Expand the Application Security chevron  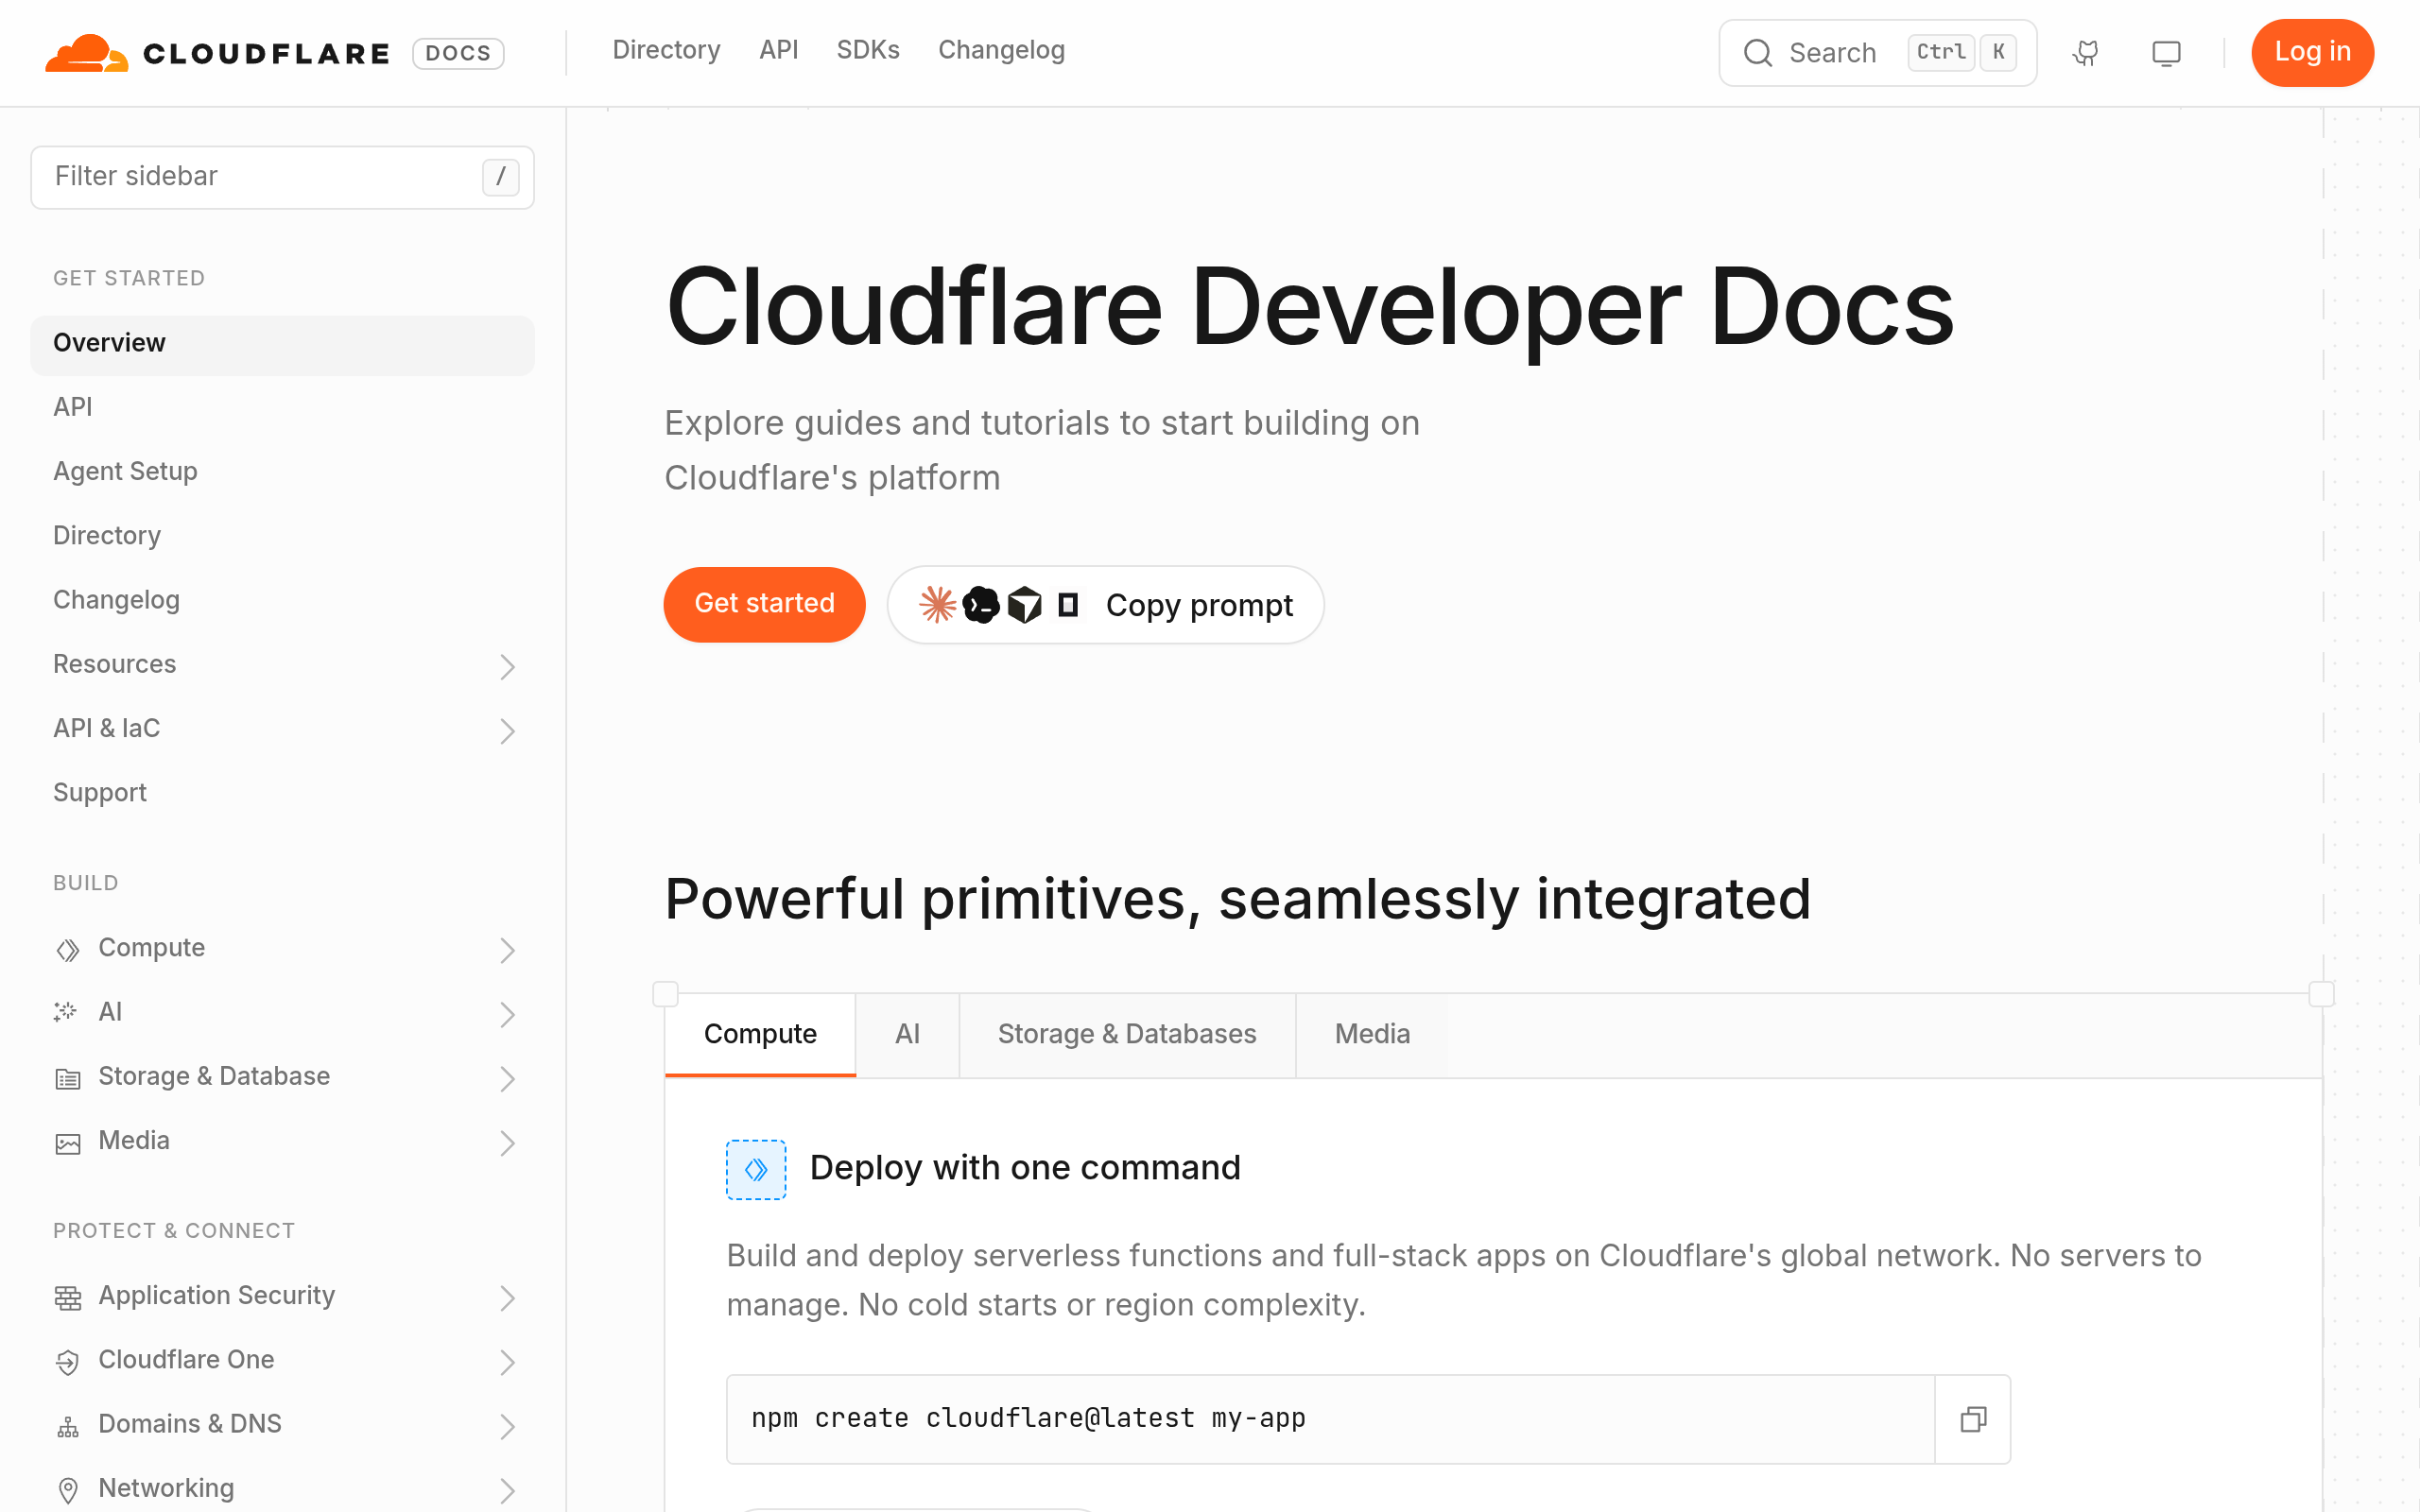507,1297
